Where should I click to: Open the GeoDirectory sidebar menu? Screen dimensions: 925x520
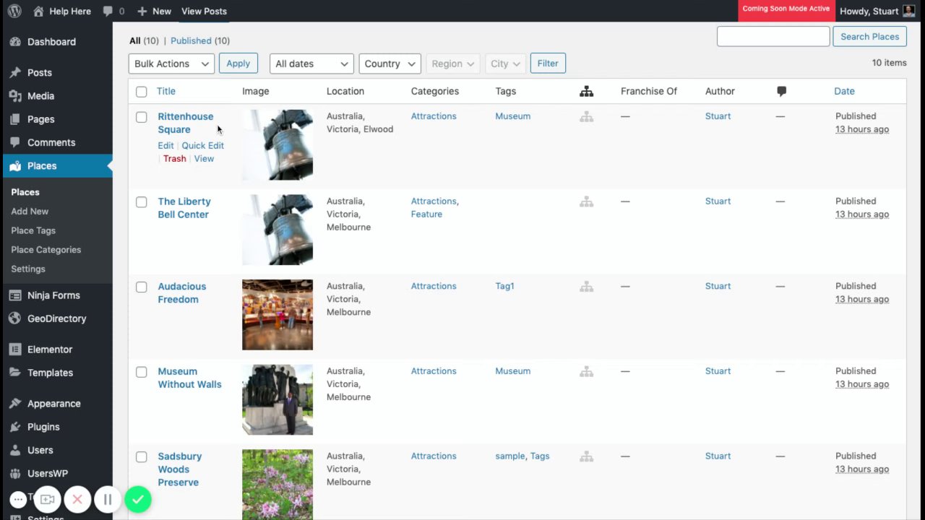tap(56, 318)
